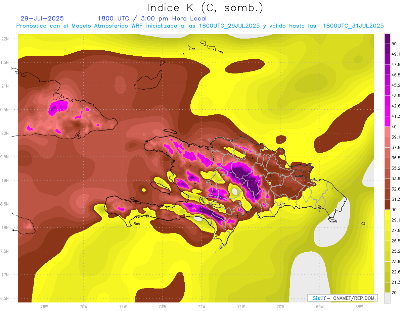Click "1800 UTC / 3:00 pm Hora Local" text
The image size is (403, 311).
point(152,18)
